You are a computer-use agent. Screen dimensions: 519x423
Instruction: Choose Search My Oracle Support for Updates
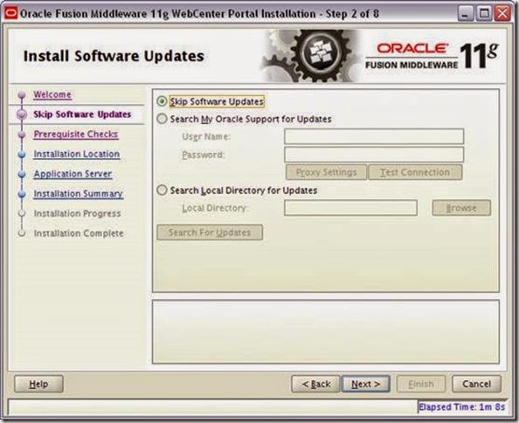[162, 119]
